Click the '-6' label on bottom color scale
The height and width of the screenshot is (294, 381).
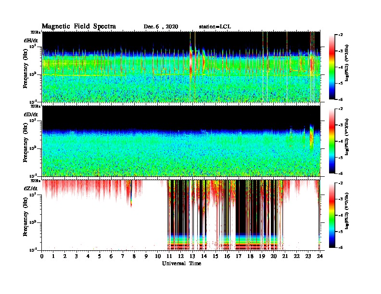click(340, 247)
